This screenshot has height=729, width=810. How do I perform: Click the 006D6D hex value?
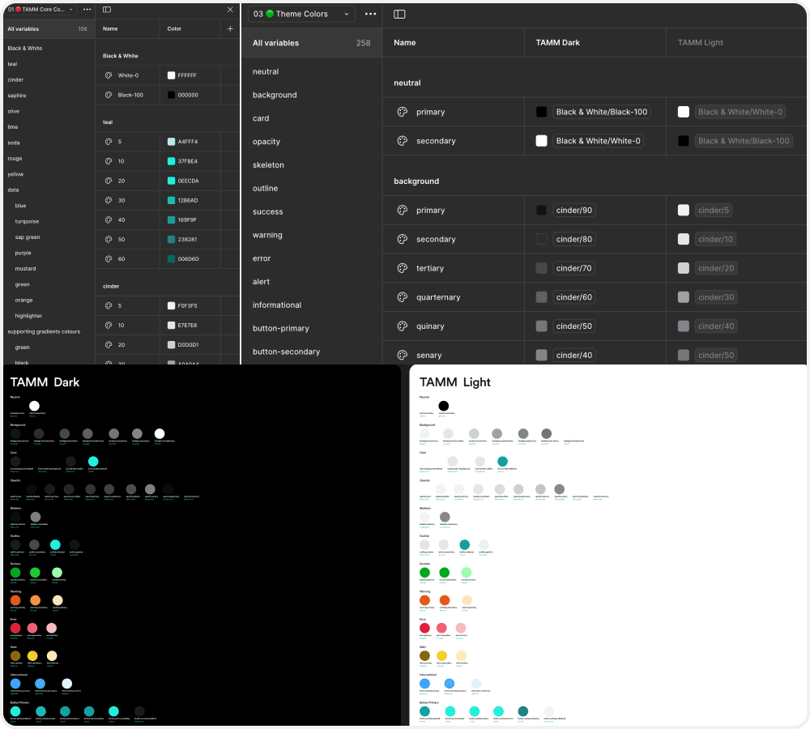pos(188,259)
